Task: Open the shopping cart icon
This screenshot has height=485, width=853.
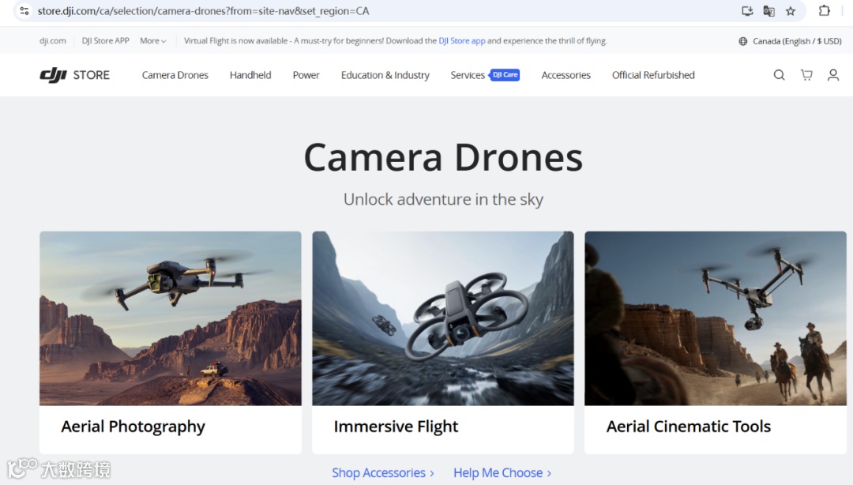Action: (806, 75)
